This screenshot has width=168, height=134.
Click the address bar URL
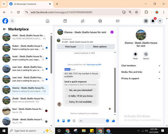61,12
